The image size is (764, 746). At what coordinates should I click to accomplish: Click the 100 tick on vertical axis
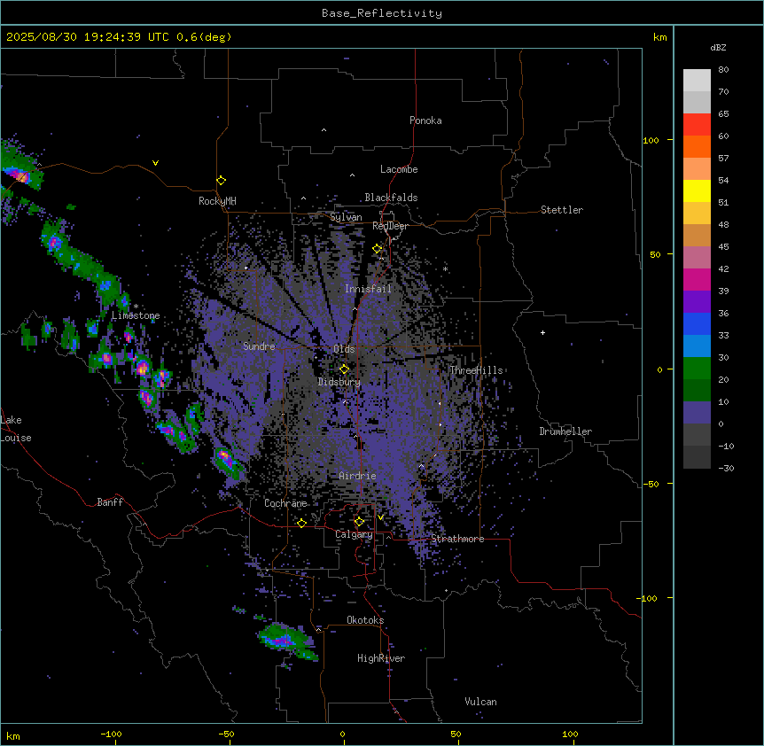coord(651,140)
